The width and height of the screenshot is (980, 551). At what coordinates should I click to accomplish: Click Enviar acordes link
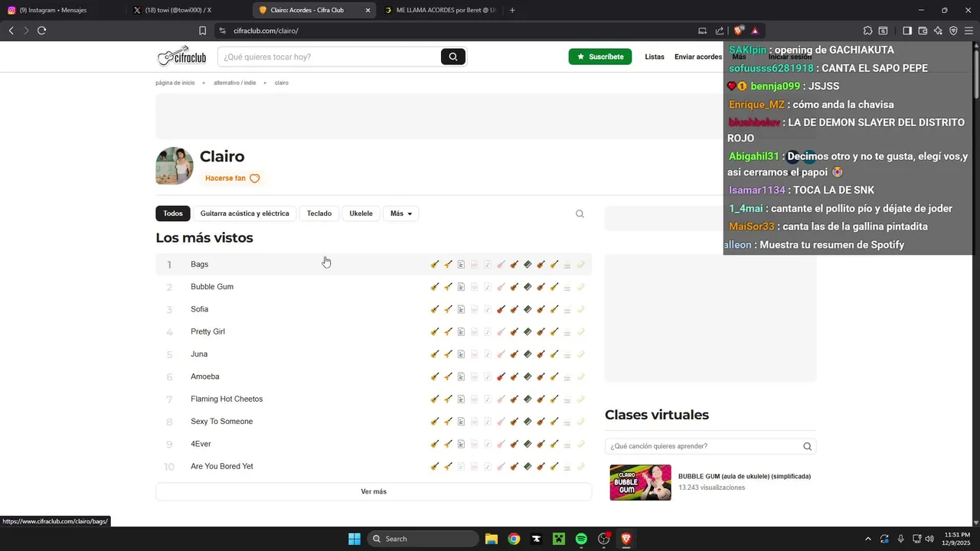[698, 57]
